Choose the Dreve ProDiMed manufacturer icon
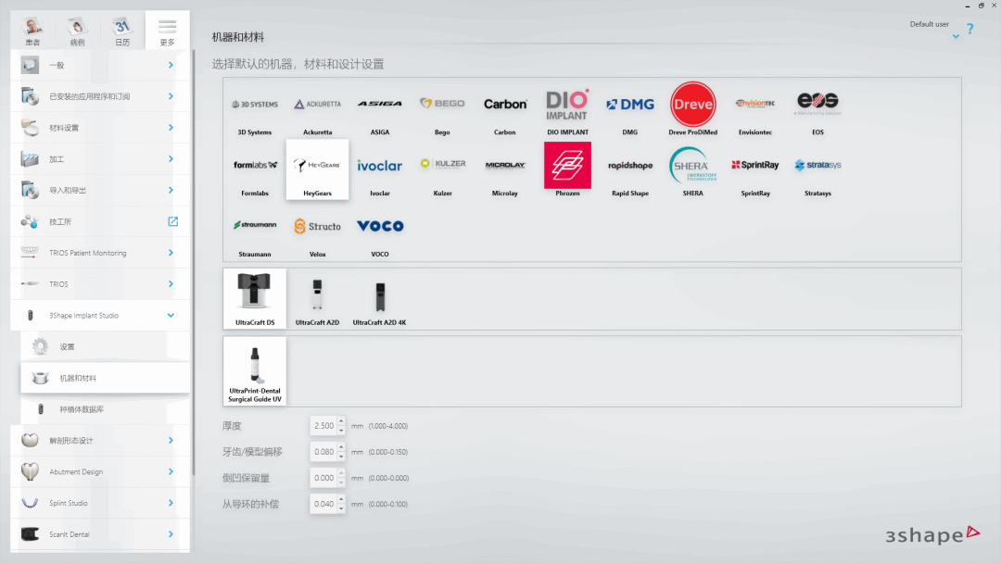This screenshot has width=1001, height=563. click(692, 108)
